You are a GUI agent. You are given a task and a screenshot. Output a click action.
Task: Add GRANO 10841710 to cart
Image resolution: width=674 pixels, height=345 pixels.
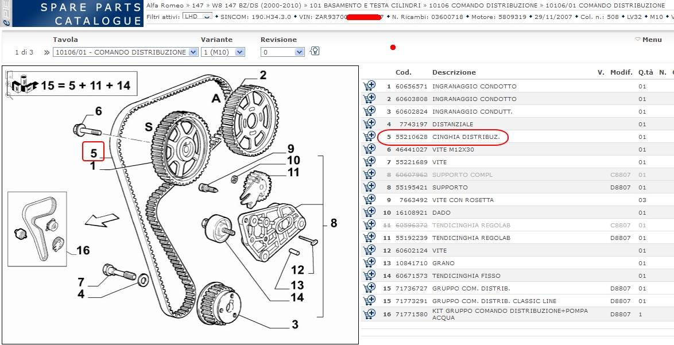click(x=369, y=263)
